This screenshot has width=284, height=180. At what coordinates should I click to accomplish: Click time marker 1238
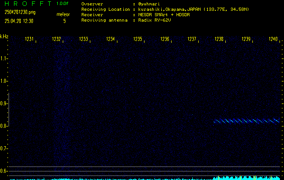pyautogui.click(x=219, y=39)
